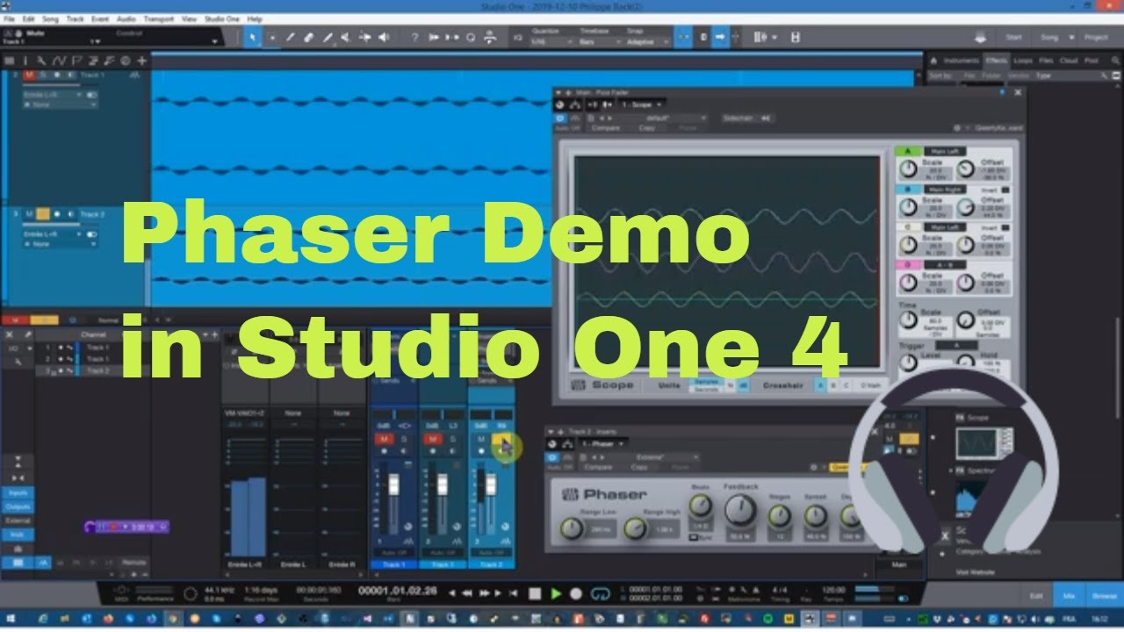Switch to Instruments tab in browser

coord(962,61)
